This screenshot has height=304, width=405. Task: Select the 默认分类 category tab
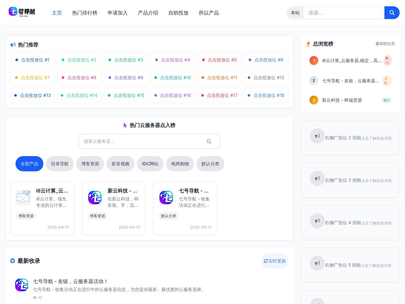tap(210, 164)
